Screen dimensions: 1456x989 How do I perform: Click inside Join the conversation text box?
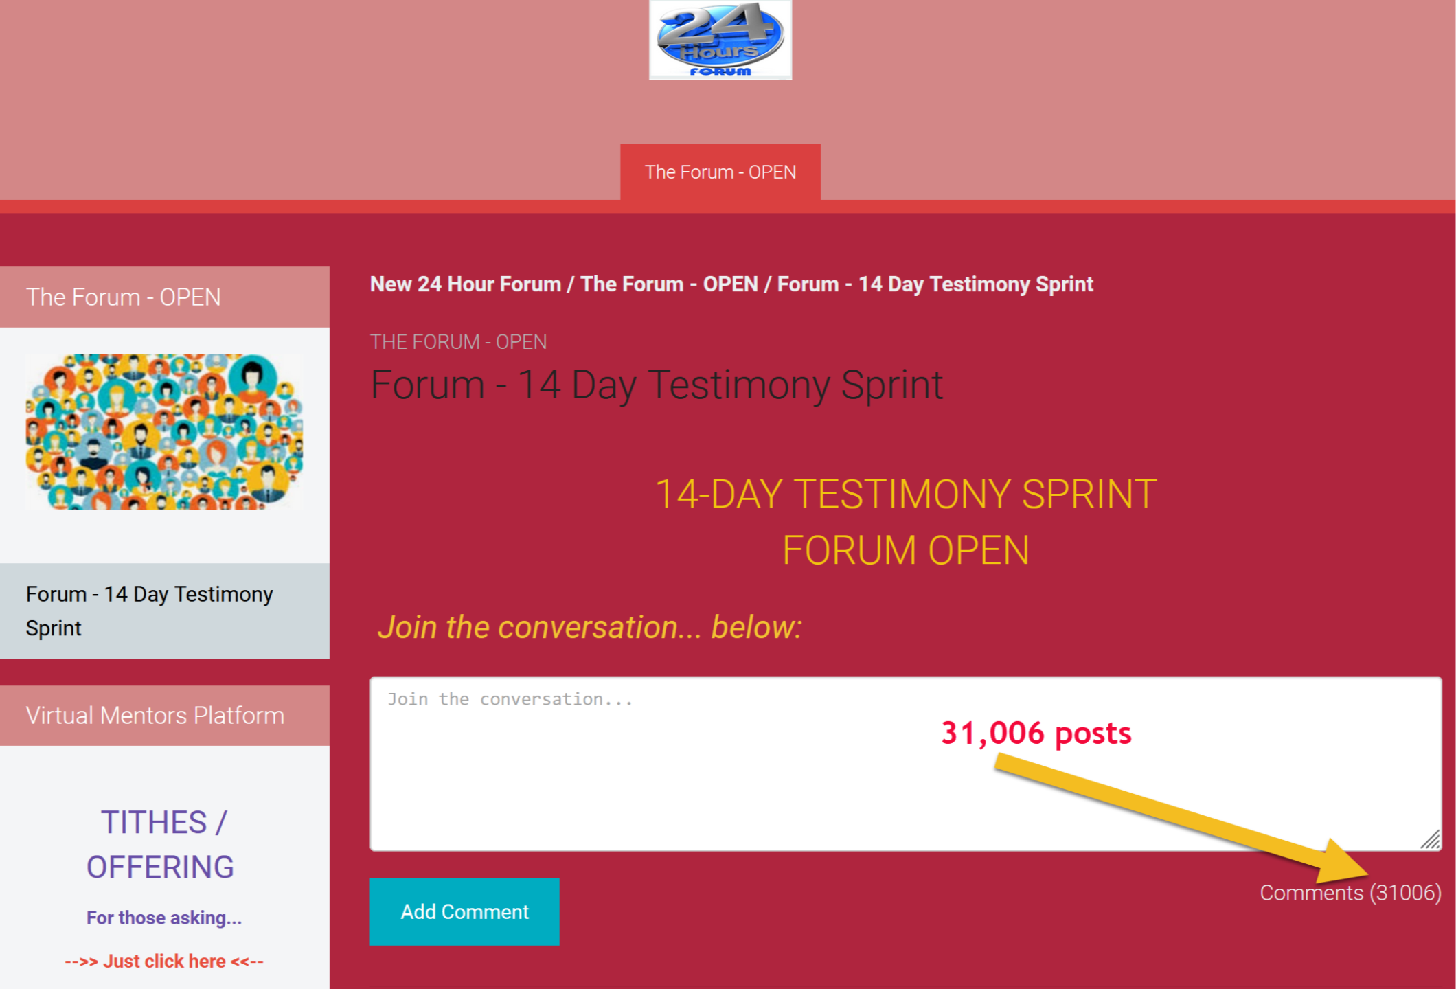[x=905, y=764]
